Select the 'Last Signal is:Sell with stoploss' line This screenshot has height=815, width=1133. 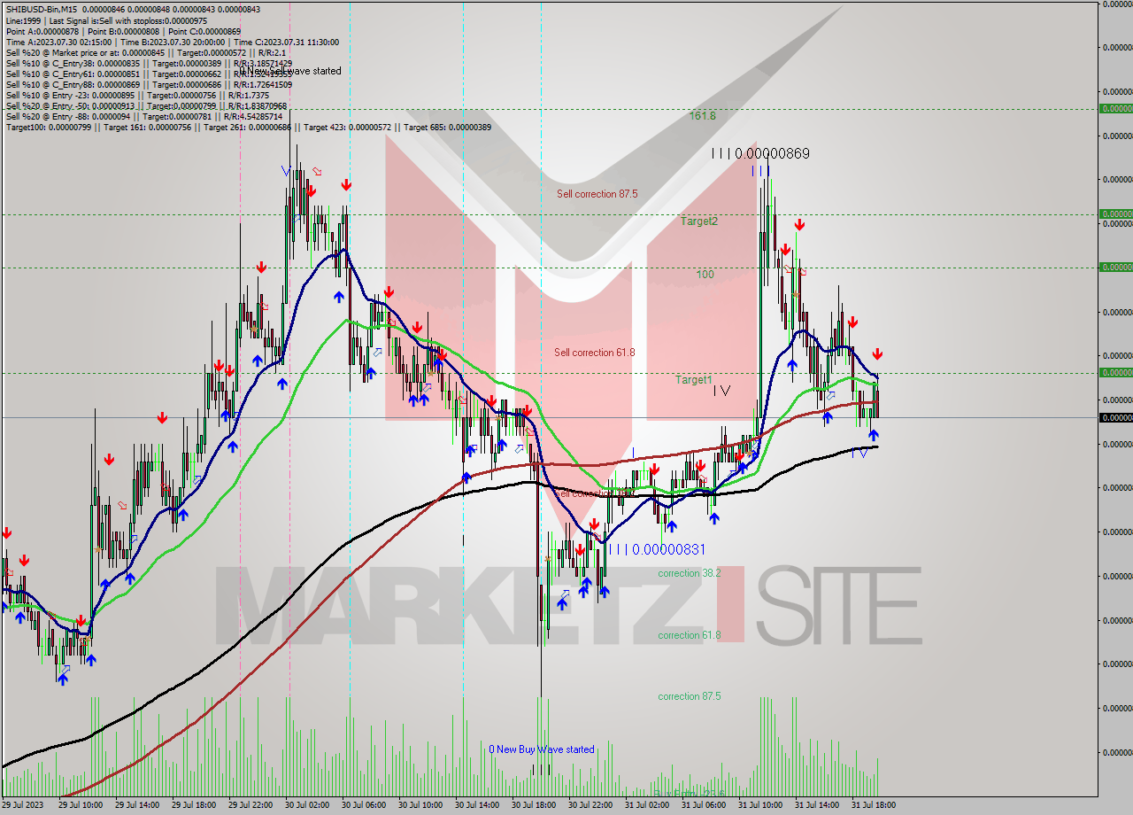(x=106, y=20)
